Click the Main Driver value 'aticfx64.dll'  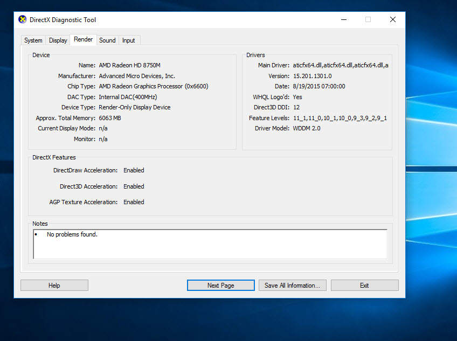pyautogui.click(x=341, y=65)
